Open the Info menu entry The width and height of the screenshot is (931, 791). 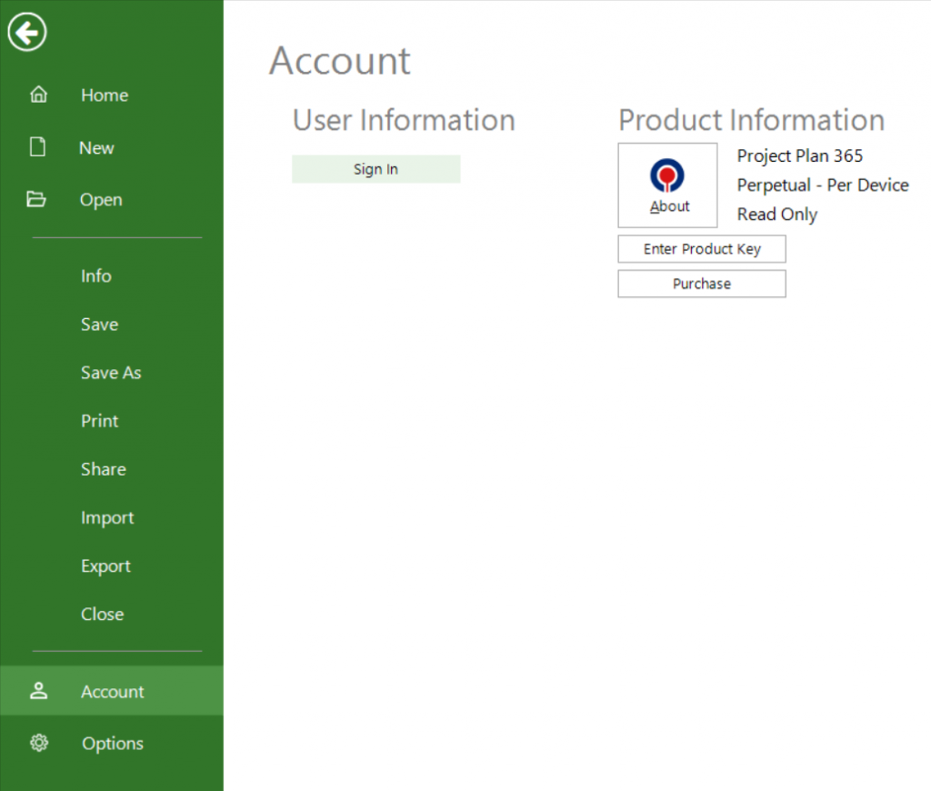[x=95, y=275]
